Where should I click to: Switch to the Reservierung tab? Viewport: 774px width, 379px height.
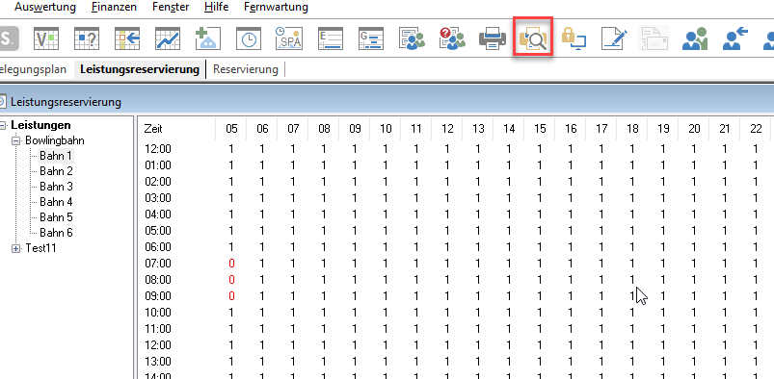[x=246, y=69]
